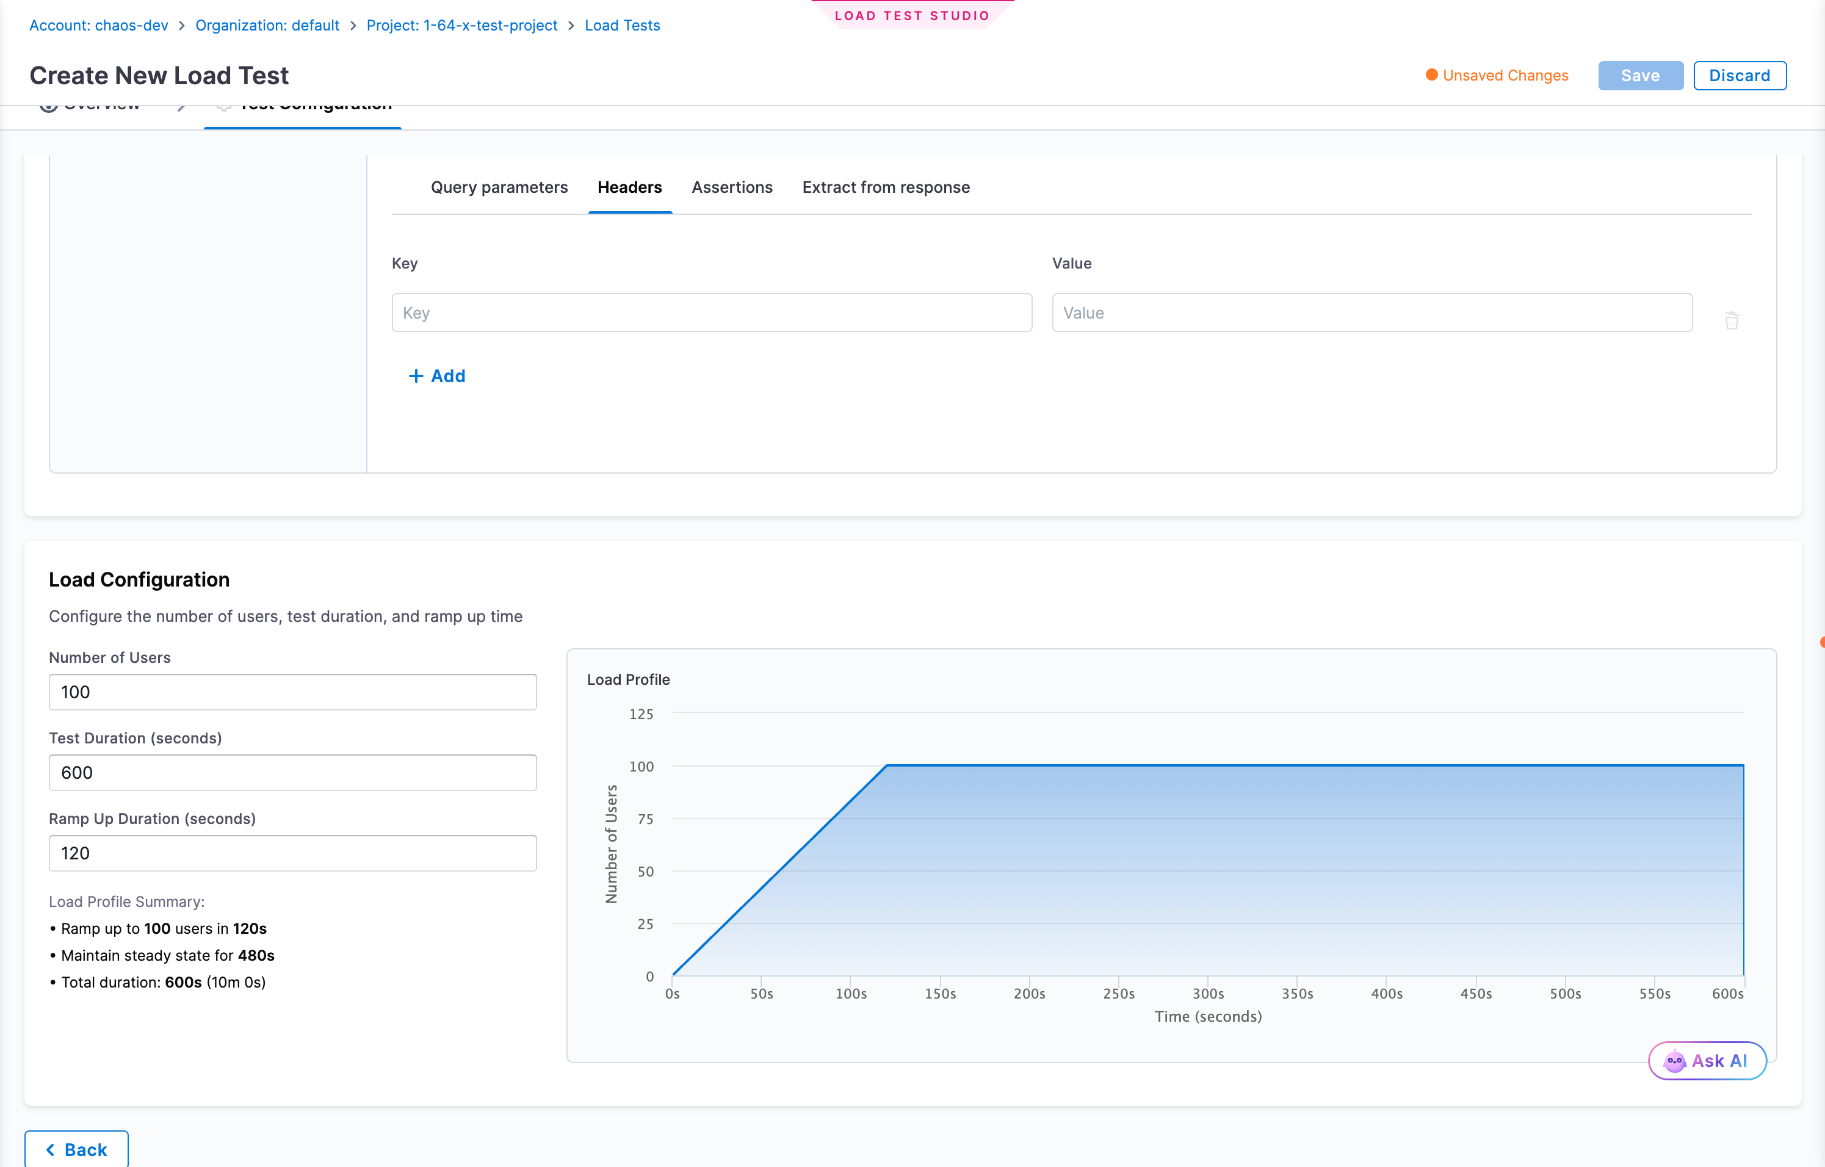Image resolution: width=1825 pixels, height=1167 pixels.
Task: Switch to the Query parameters tab
Action: pyautogui.click(x=499, y=187)
